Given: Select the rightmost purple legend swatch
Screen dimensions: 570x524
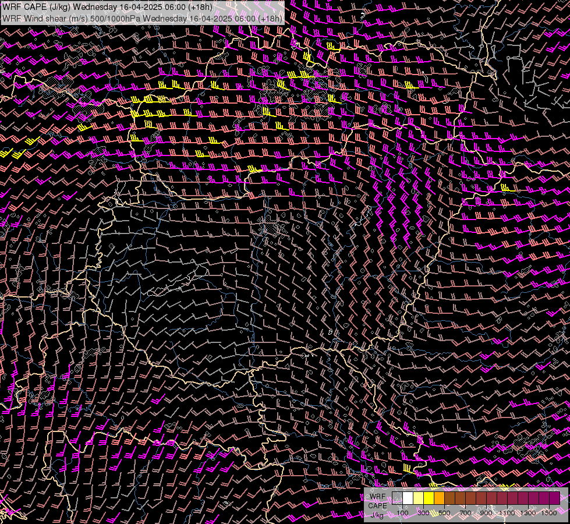Looking at the screenshot, I should coord(555,498).
